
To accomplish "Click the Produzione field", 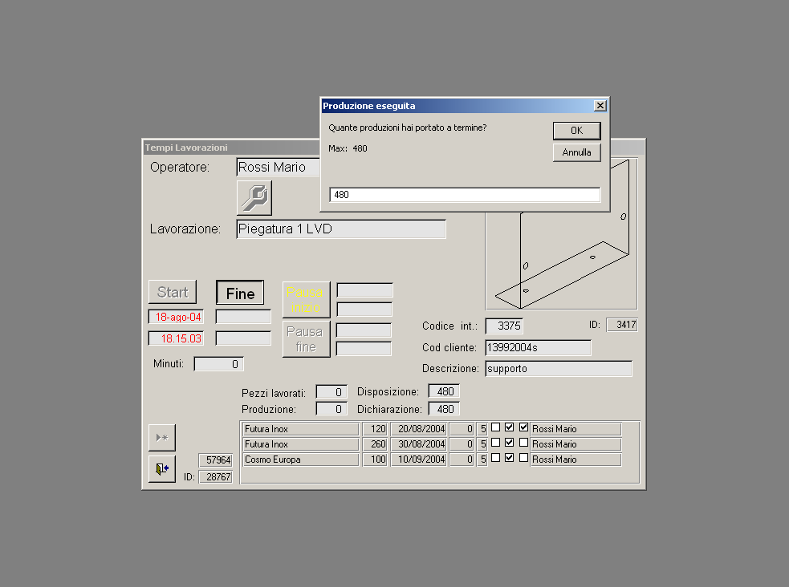I will (x=331, y=409).
